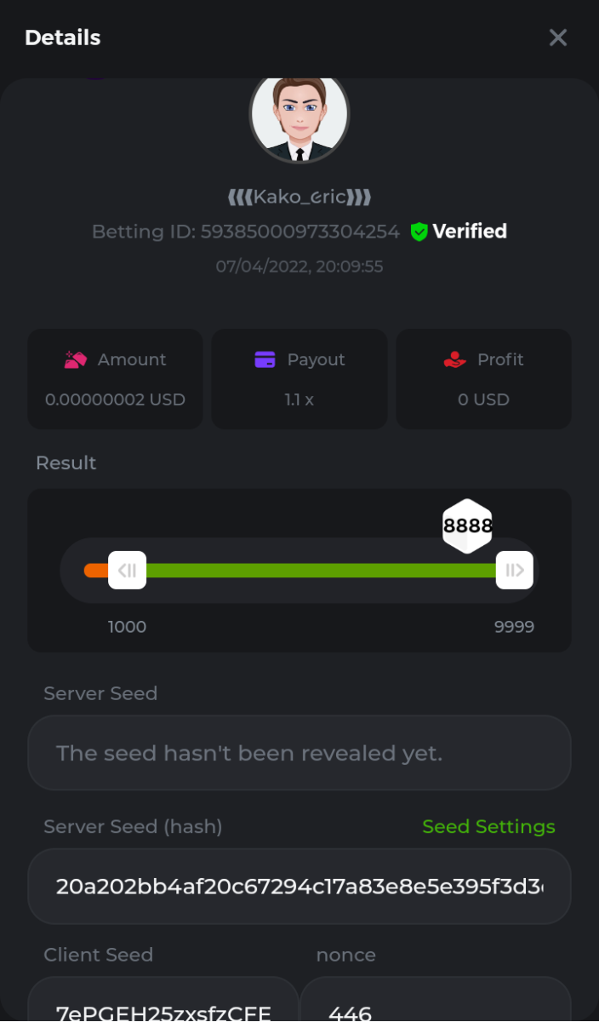Click the Server Seed field
Screen dimensions: 599x1022
tap(299, 753)
